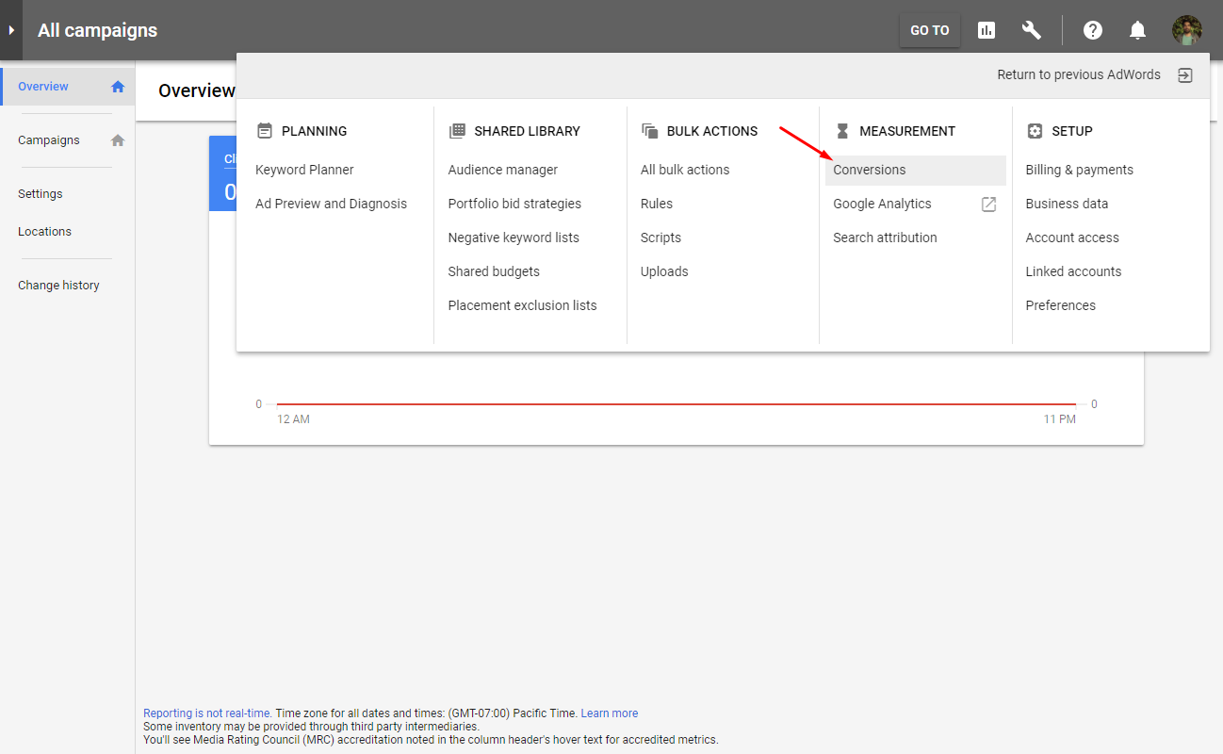Click the Measurement hourglass icon
The width and height of the screenshot is (1223, 754).
tap(842, 131)
